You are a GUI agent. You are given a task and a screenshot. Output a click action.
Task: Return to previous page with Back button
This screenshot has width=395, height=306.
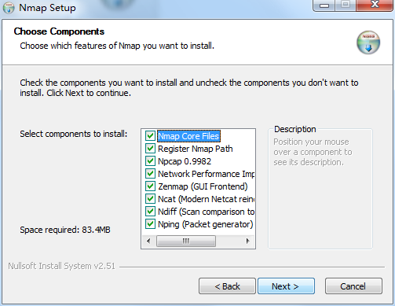click(227, 286)
